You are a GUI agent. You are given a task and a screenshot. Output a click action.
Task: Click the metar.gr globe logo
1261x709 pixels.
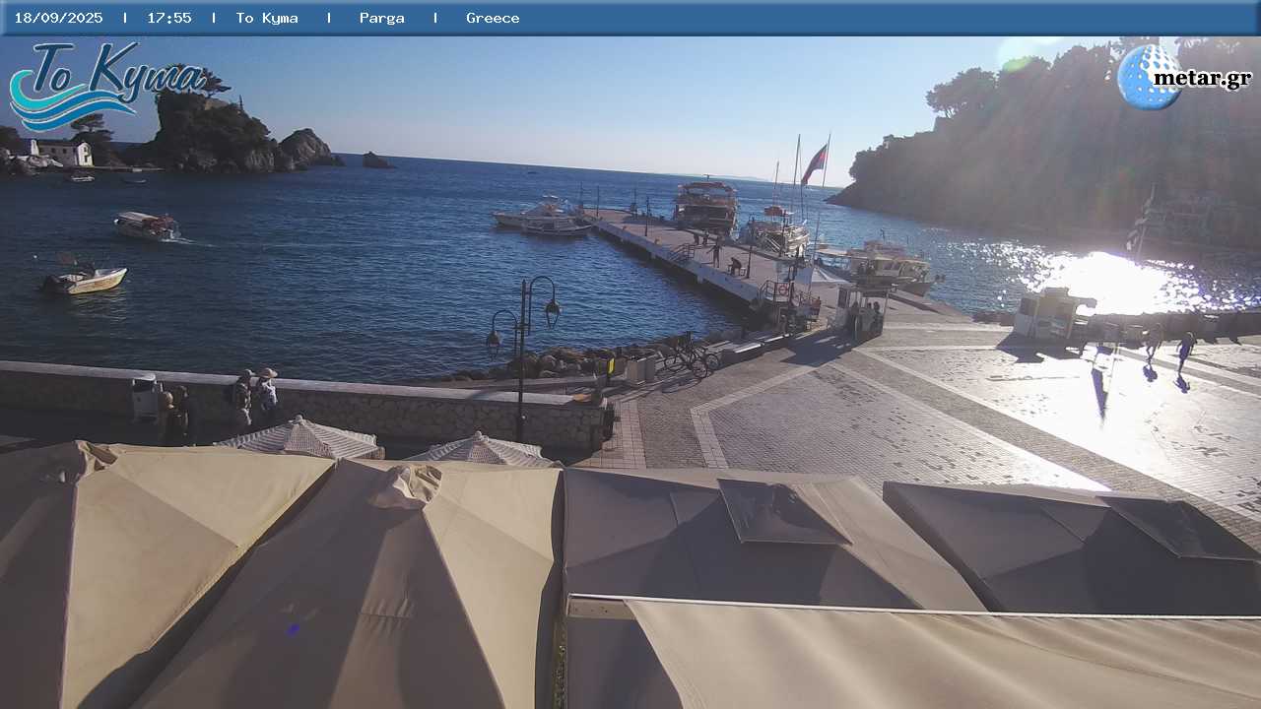point(1150,77)
